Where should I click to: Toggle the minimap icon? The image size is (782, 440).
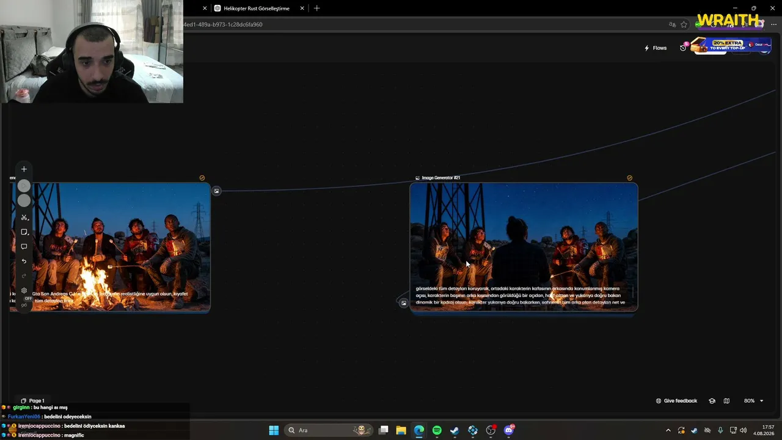click(726, 401)
